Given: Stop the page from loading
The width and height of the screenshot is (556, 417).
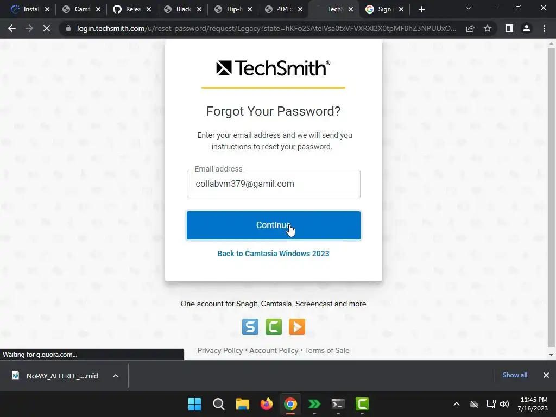Looking at the screenshot, I should (47, 28).
